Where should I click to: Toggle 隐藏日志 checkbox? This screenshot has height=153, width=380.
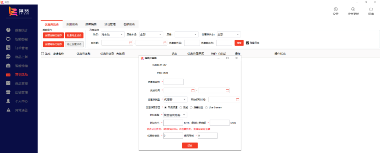point(247,43)
